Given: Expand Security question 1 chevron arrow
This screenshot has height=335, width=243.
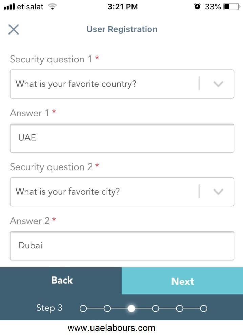Looking at the screenshot, I should coord(218,84).
